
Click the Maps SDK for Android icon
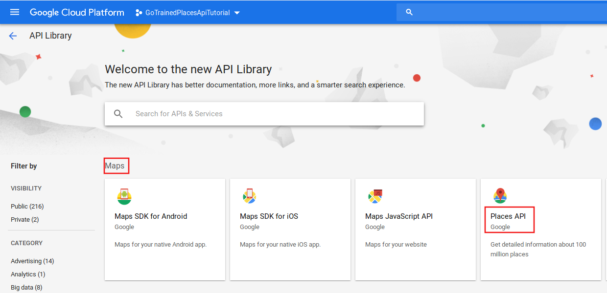tap(124, 196)
